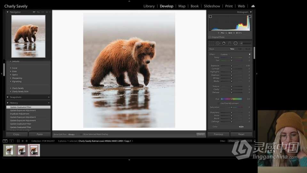The width and height of the screenshot is (307, 173).
Task: Select the Crop Overlay tool icon
Action: 211,43
